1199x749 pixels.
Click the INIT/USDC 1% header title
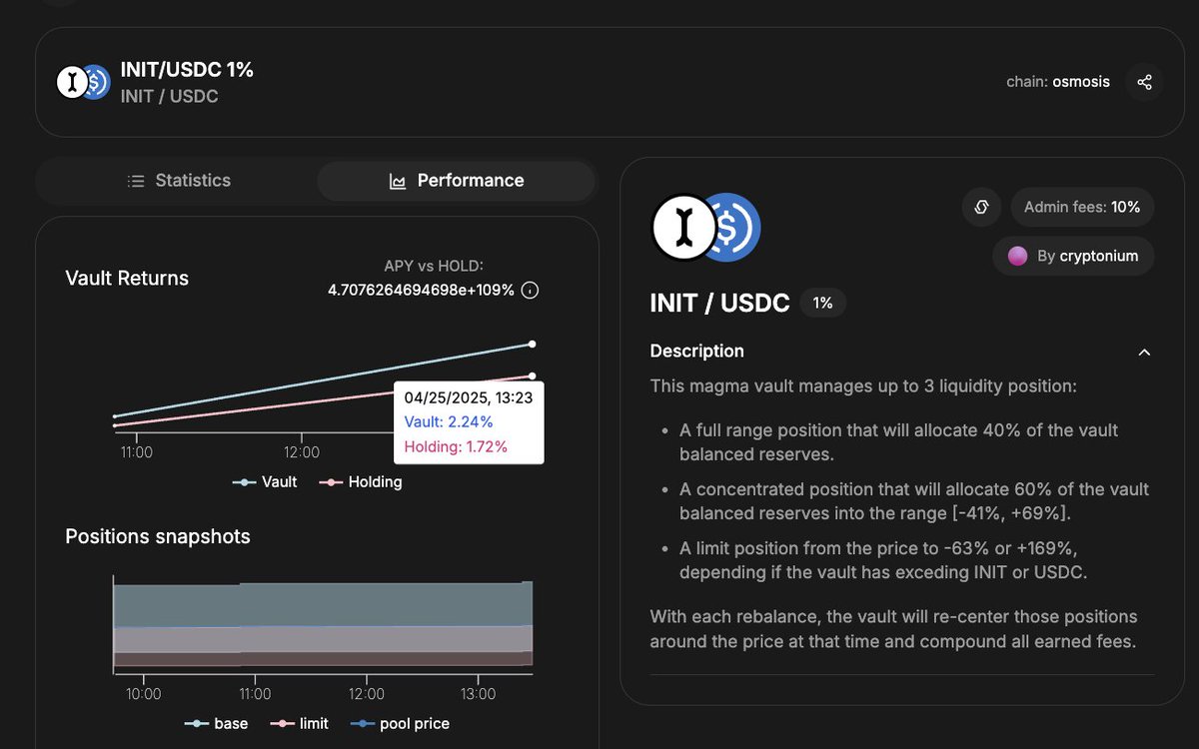(x=187, y=70)
